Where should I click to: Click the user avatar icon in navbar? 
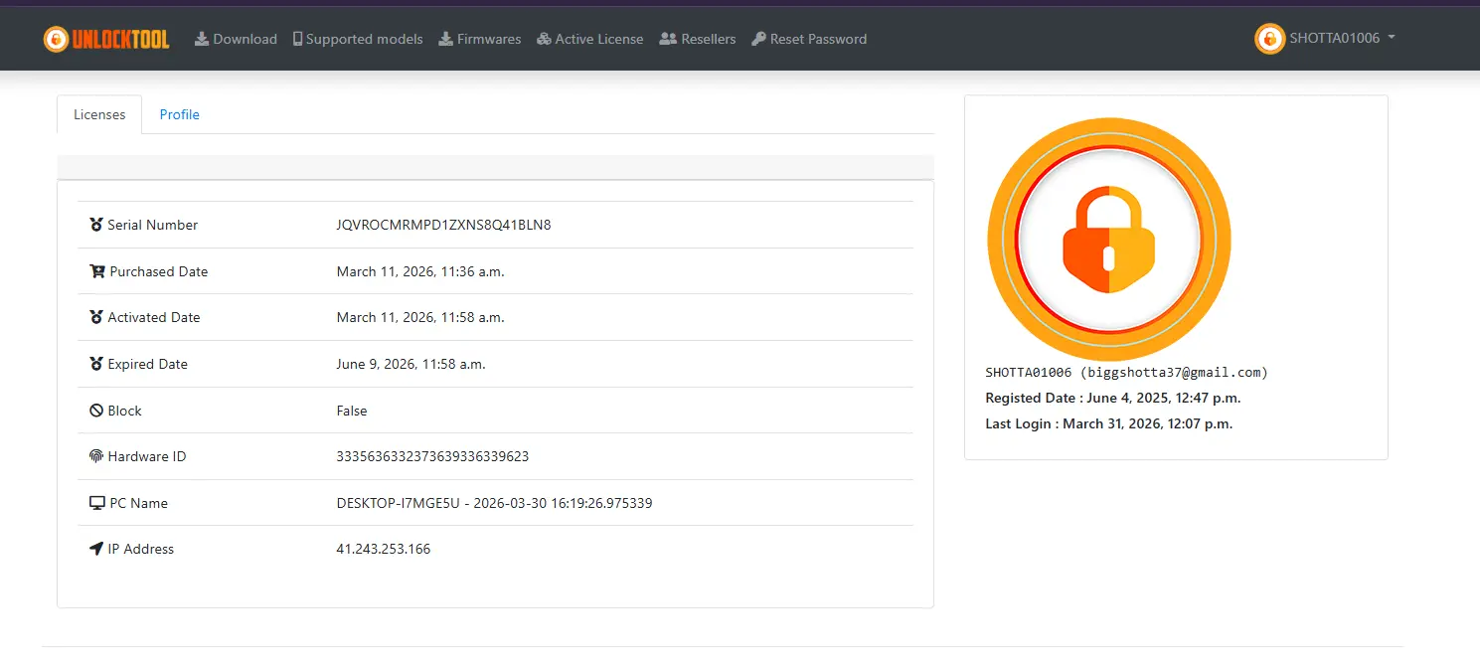(1269, 39)
